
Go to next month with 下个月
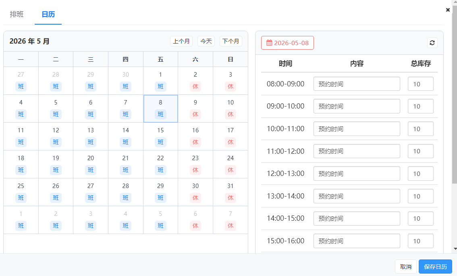pyautogui.click(x=231, y=41)
